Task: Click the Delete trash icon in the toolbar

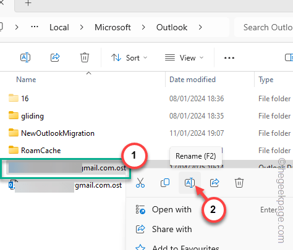Action: [85, 57]
